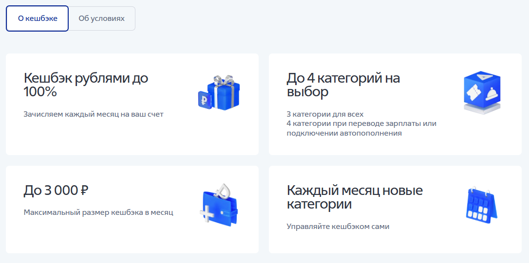
Task: Click the ruble badge beside the gift box
Action: [203, 100]
